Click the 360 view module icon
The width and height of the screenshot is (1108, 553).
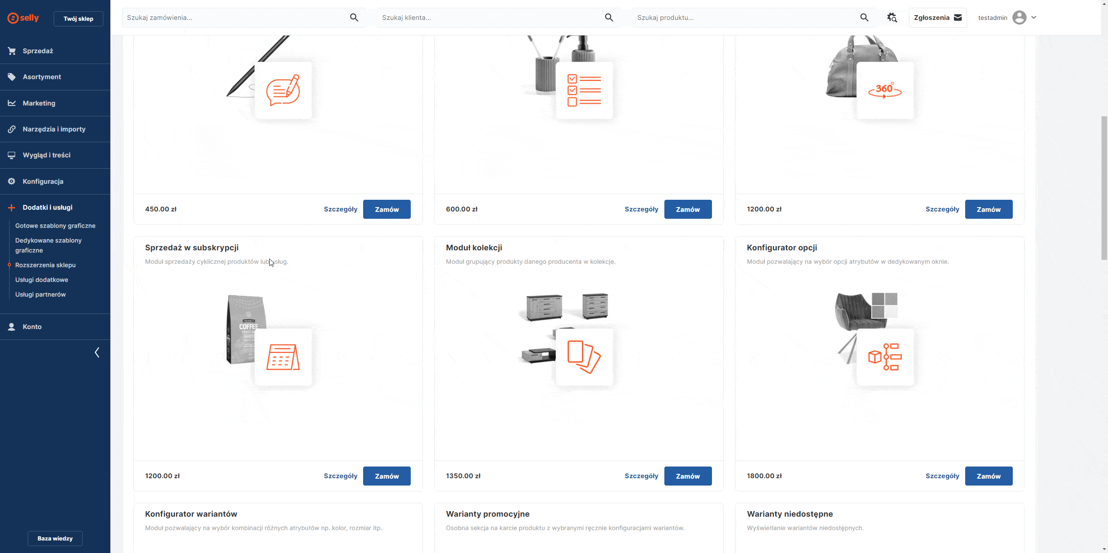(x=885, y=90)
